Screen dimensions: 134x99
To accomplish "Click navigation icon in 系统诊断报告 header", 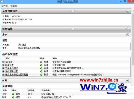I will point(73,11).
